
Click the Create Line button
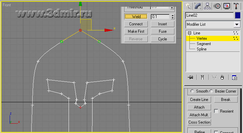tap(199, 100)
